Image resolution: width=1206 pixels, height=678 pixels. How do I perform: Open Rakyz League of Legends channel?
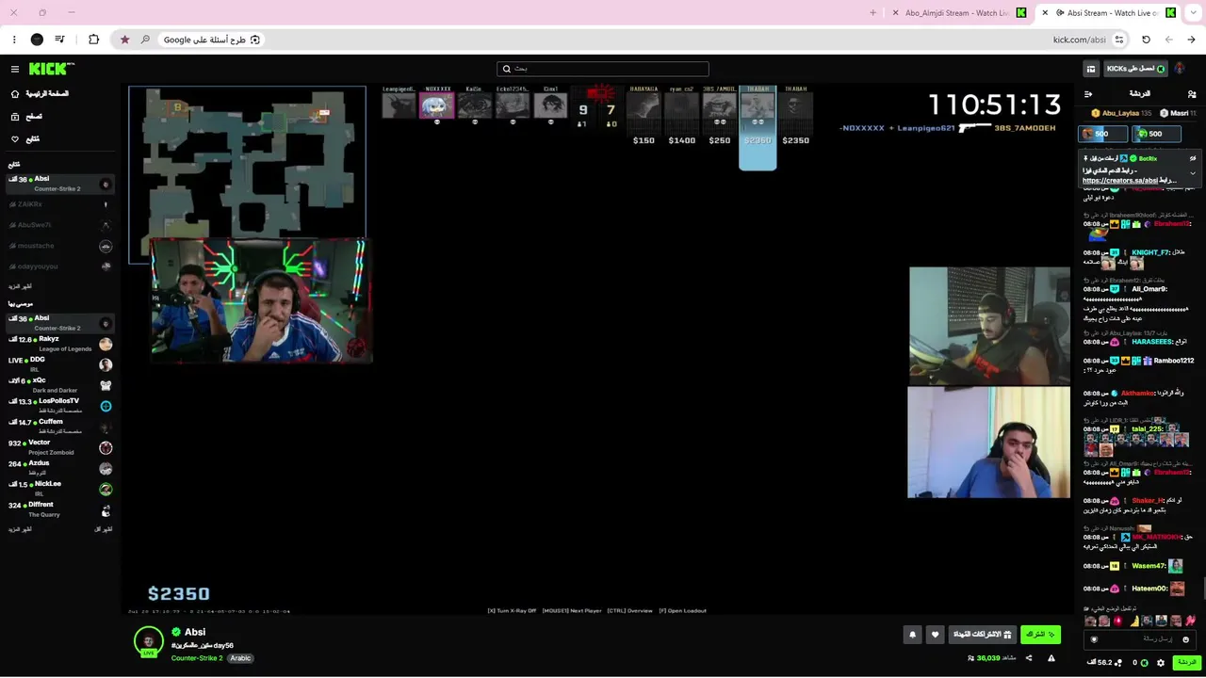click(60, 344)
